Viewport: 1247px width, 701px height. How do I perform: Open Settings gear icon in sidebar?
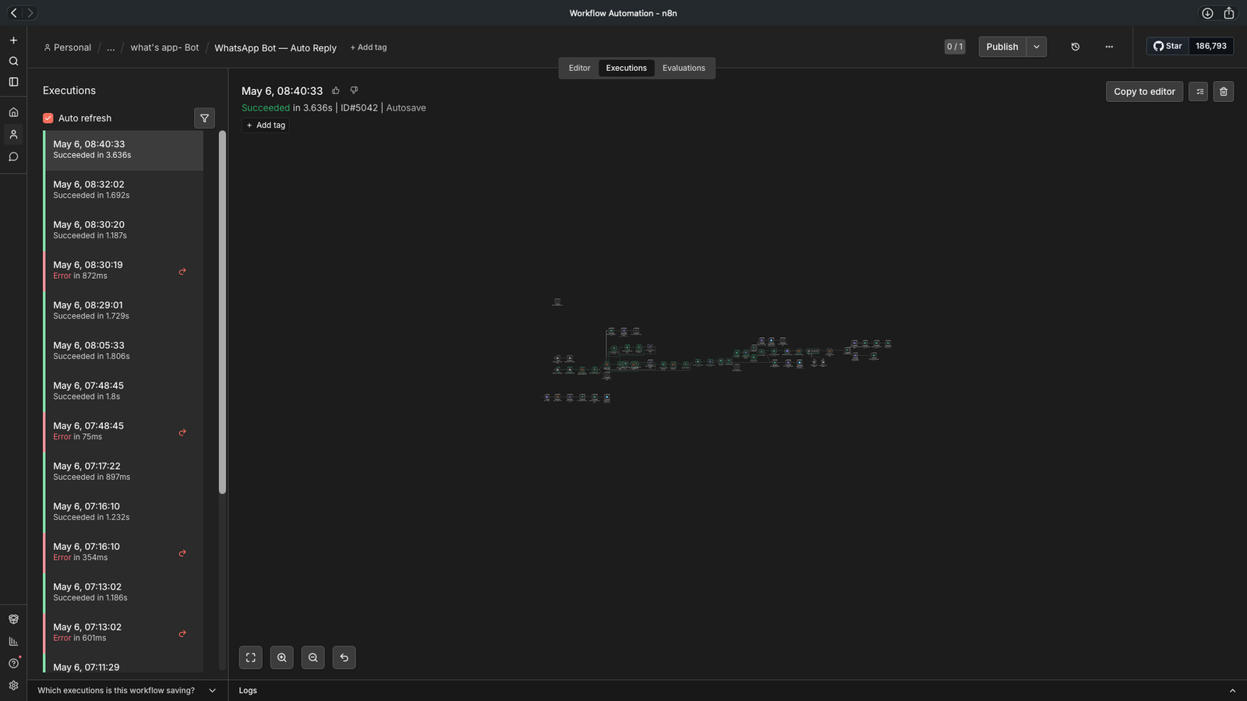click(13, 685)
